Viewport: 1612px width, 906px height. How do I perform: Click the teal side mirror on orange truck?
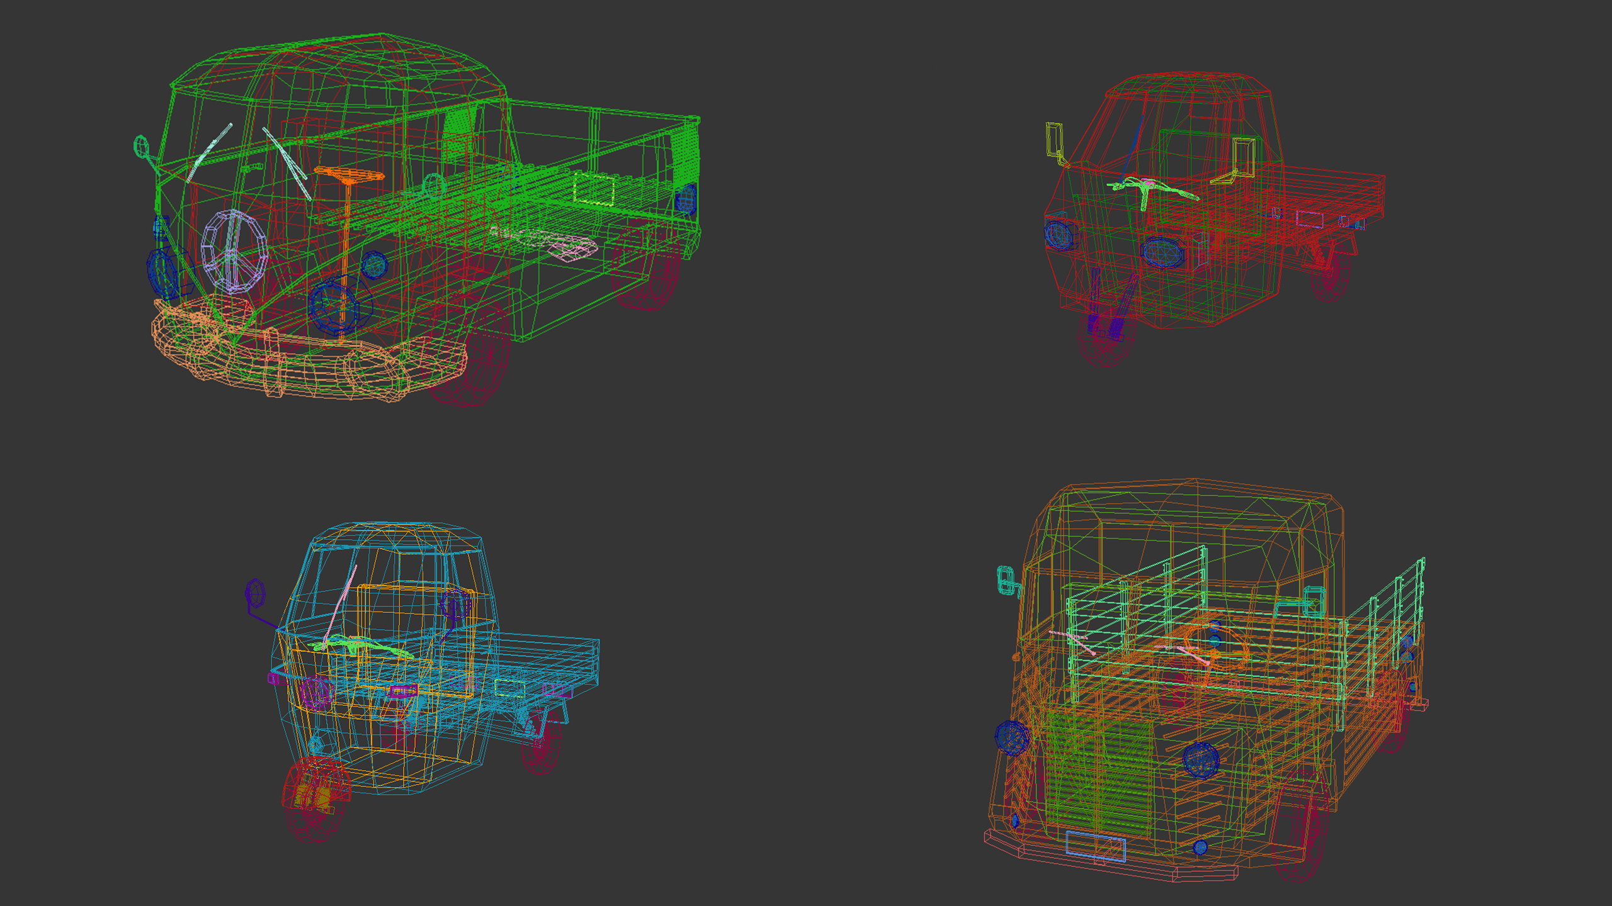coord(1006,579)
